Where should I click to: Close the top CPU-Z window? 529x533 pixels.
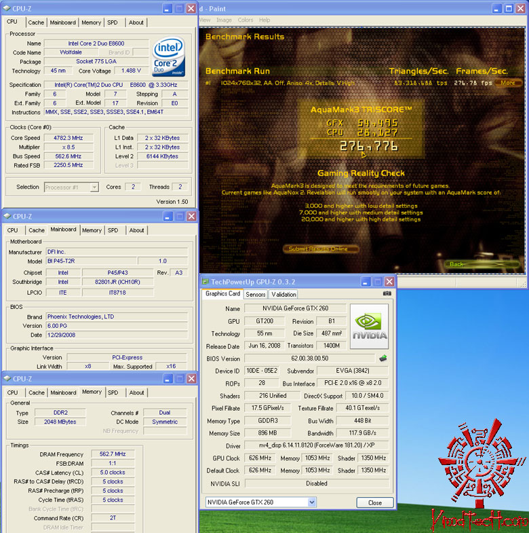point(191,8)
